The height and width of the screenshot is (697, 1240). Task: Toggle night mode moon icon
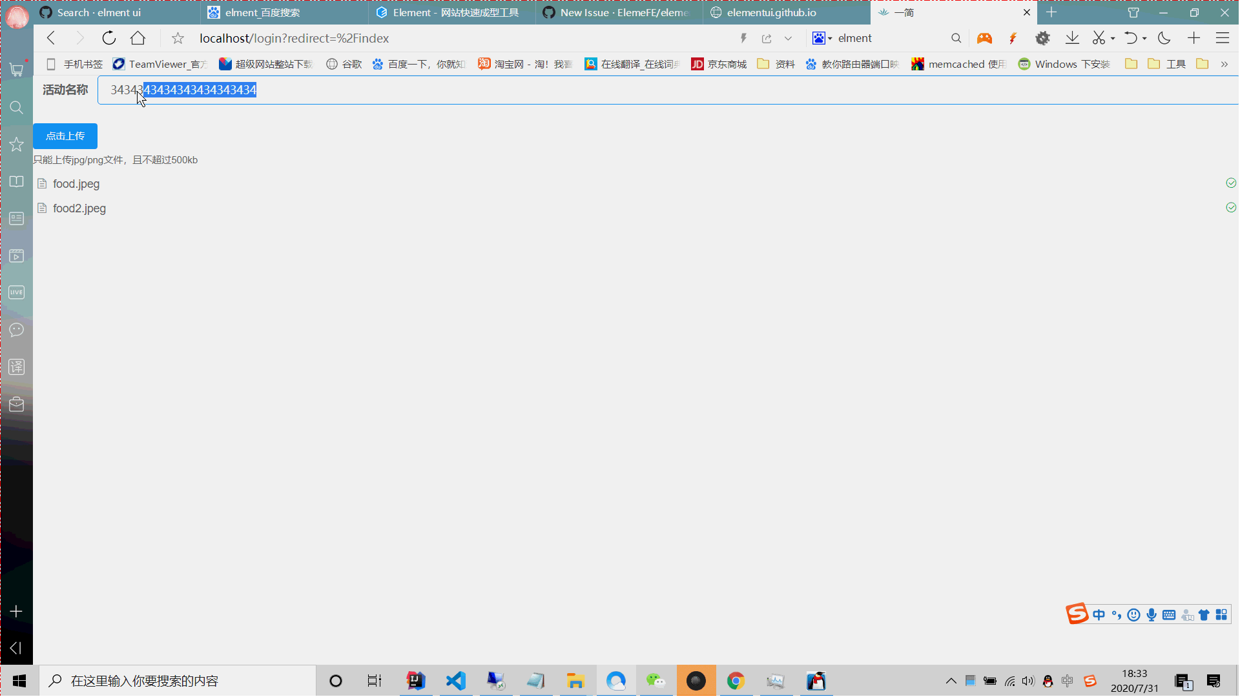[1164, 38]
